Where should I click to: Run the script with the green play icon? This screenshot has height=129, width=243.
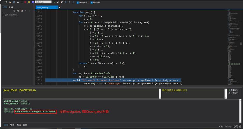click(54, 2)
